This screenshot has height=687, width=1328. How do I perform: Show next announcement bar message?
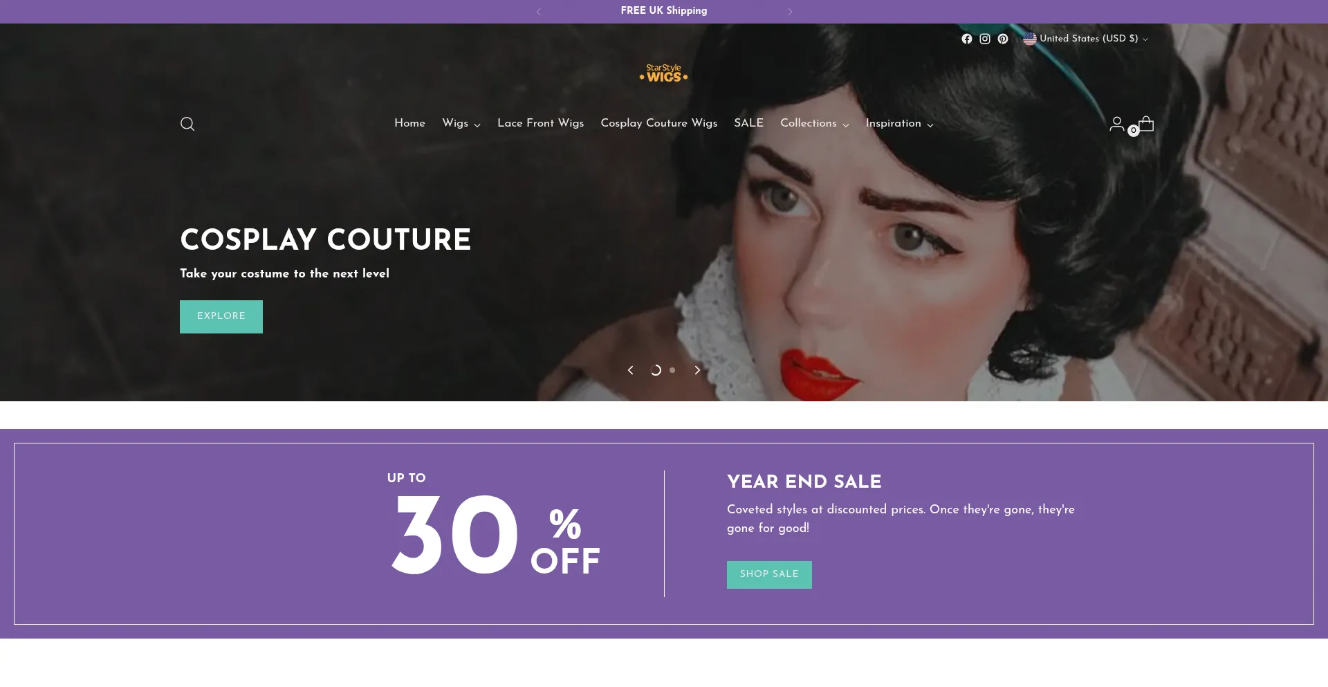pos(790,12)
